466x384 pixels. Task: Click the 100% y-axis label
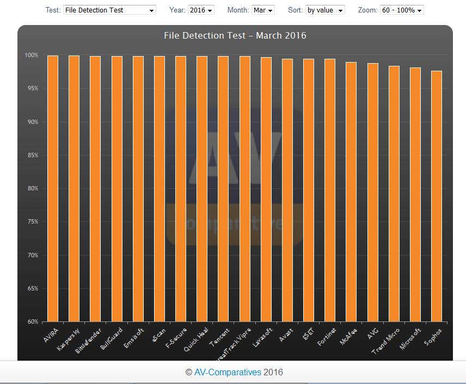pos(32,55)
